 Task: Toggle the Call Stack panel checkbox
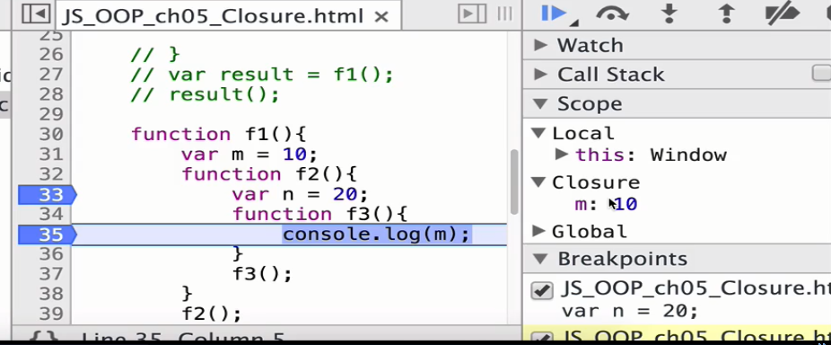click(x=821, y=74)
